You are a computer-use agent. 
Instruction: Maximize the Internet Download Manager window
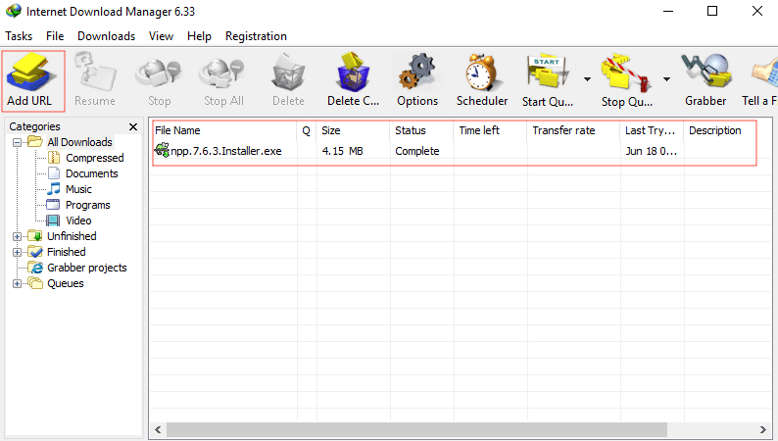(712, 11)
